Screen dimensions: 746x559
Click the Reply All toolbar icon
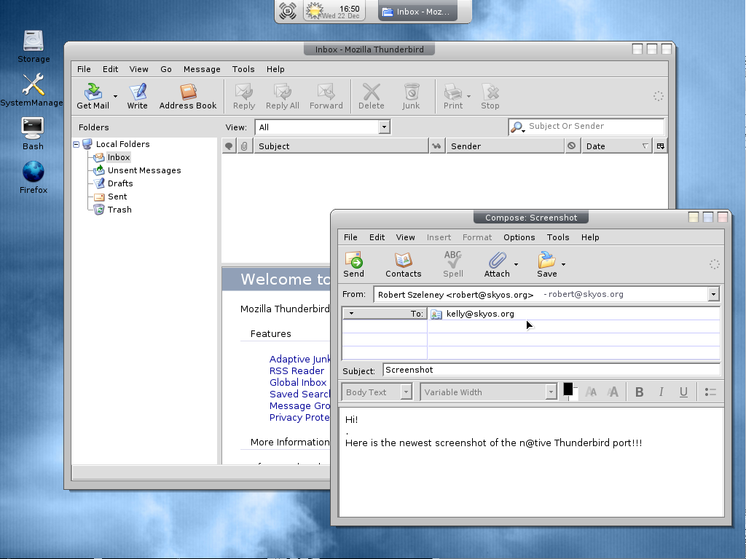tap(282, 96)
